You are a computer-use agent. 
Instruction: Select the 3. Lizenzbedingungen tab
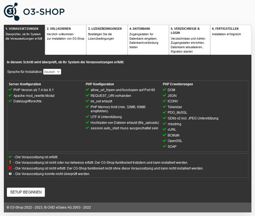pyautogui.click(x=107, y=40)
